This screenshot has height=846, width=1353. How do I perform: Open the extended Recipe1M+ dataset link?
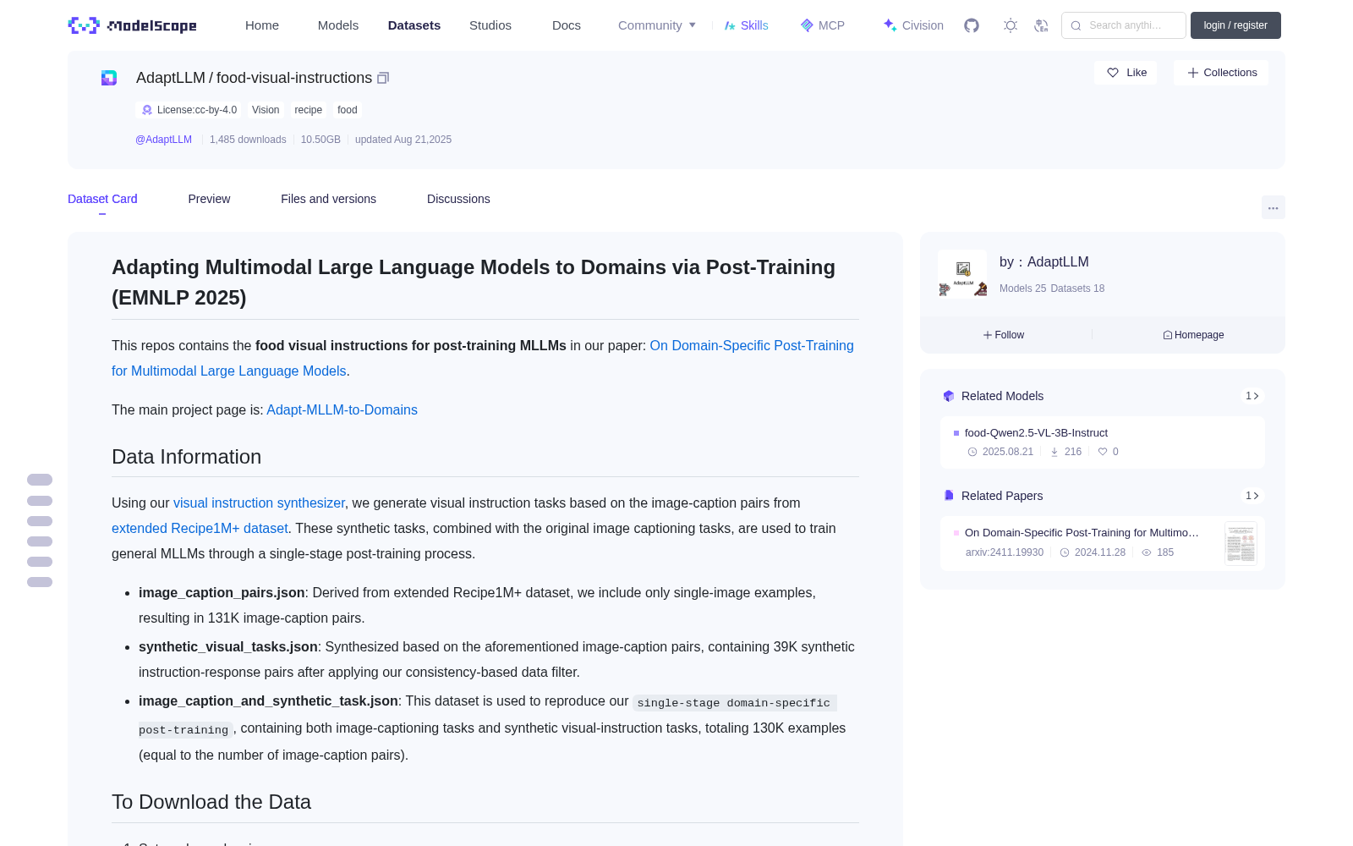click(x=200, y=528)
